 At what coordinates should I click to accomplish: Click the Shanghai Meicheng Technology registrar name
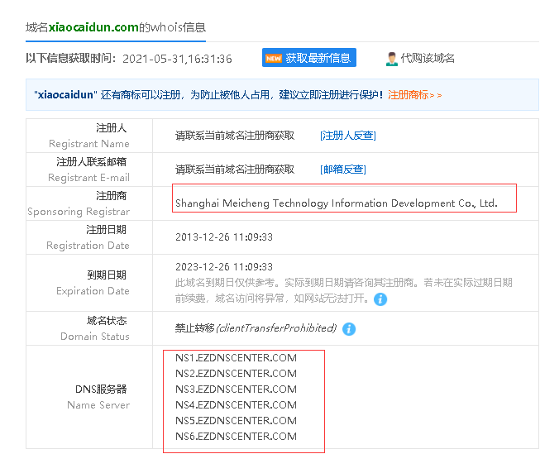337,203
